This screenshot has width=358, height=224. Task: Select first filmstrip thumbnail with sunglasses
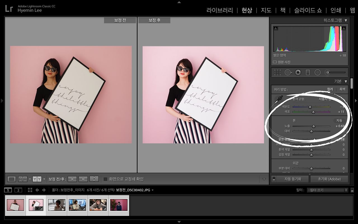tap(15, 205)
